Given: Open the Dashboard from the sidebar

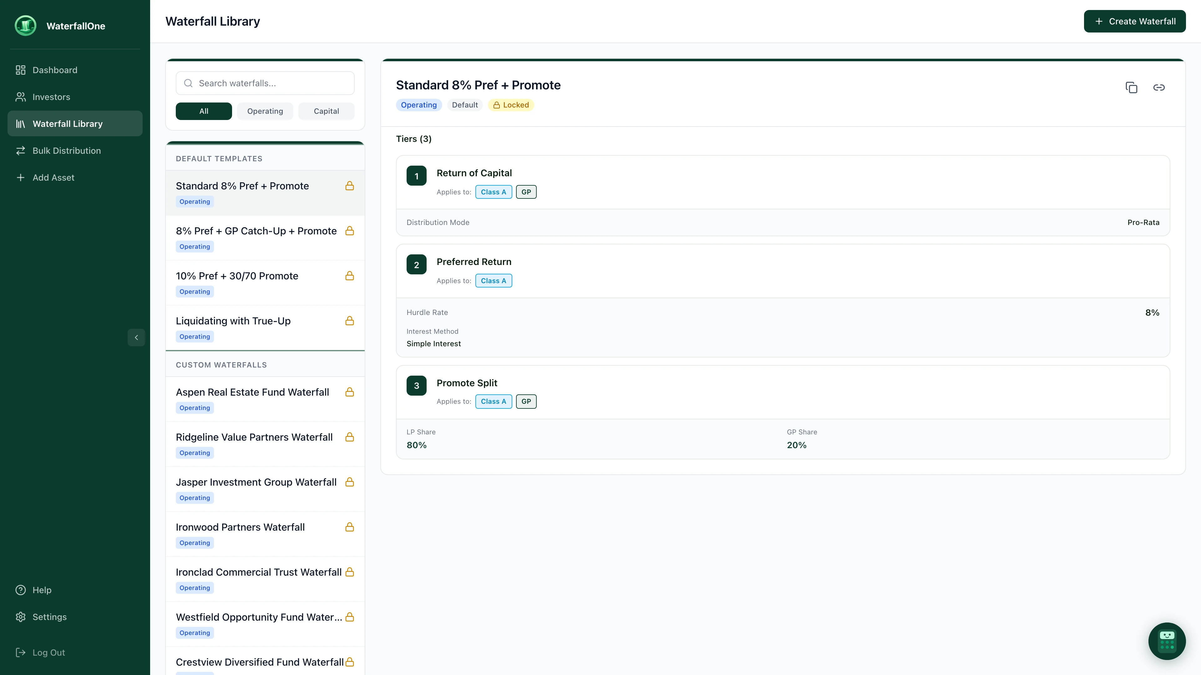Looking at the screenshot, I should (x=54, y=70).
